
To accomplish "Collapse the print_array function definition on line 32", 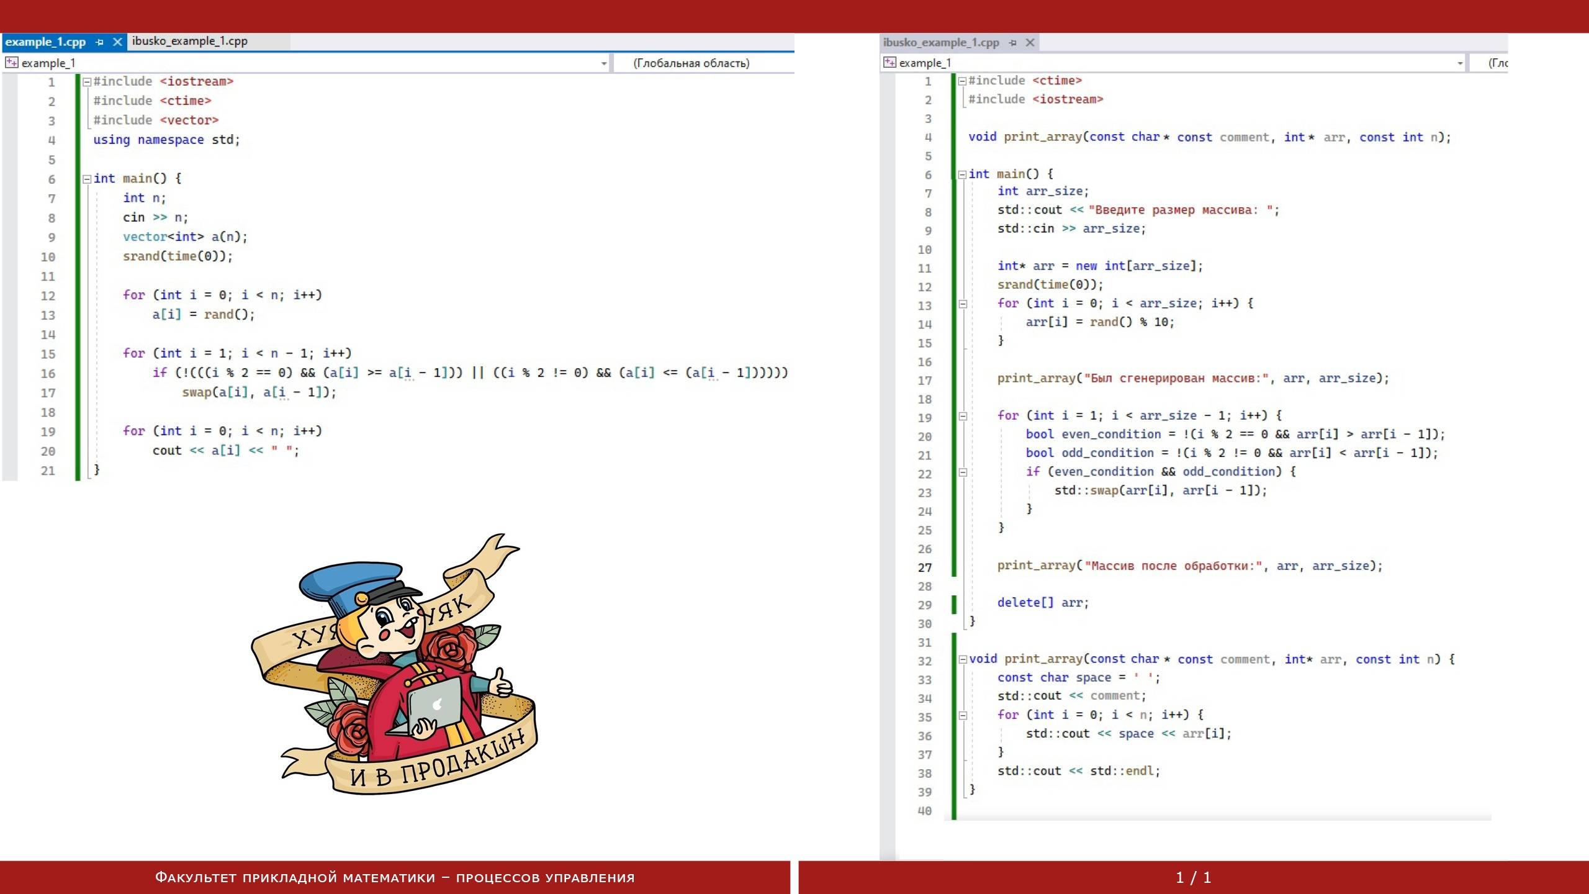I will click(963, 659).
